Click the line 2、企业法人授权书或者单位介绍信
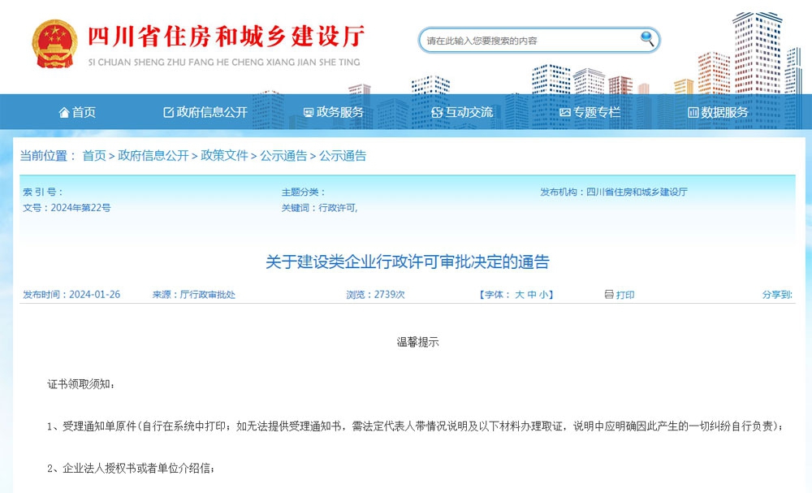Viewport: 812px width, 493px height. [x=131, y=468]
